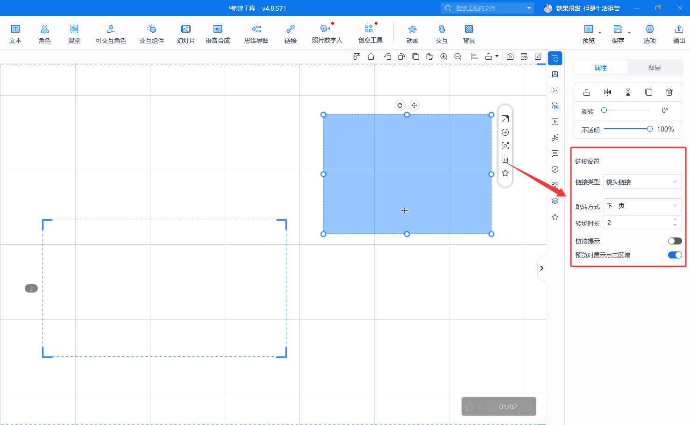Click the 转场时长 input field

(x=638, y=223)
